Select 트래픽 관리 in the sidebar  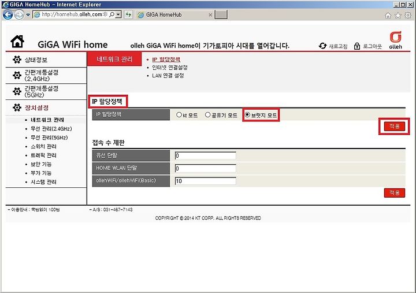coord(43,155)
